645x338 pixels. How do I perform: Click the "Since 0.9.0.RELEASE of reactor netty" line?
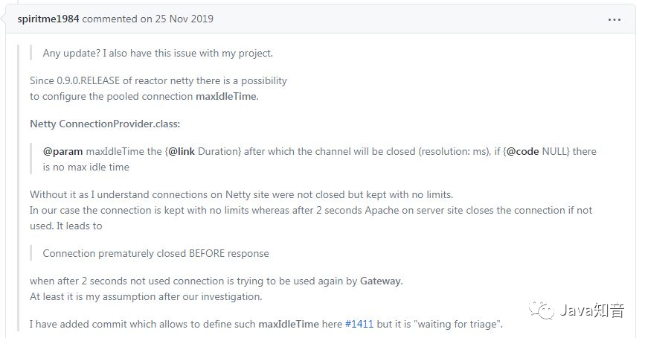[x=158, y=80]
